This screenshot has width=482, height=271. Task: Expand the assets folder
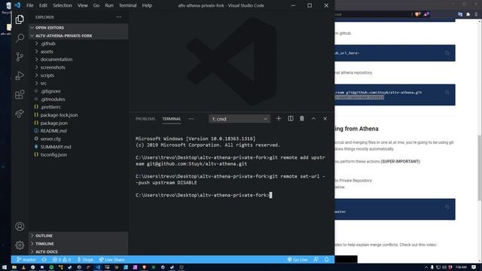(x=78, y=52)
